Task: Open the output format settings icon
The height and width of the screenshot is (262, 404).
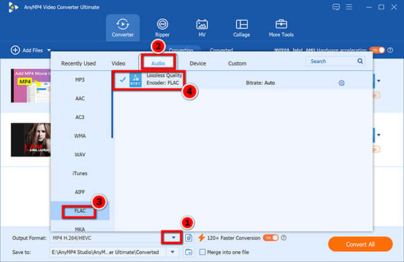Action: click(x=189, y=238)
